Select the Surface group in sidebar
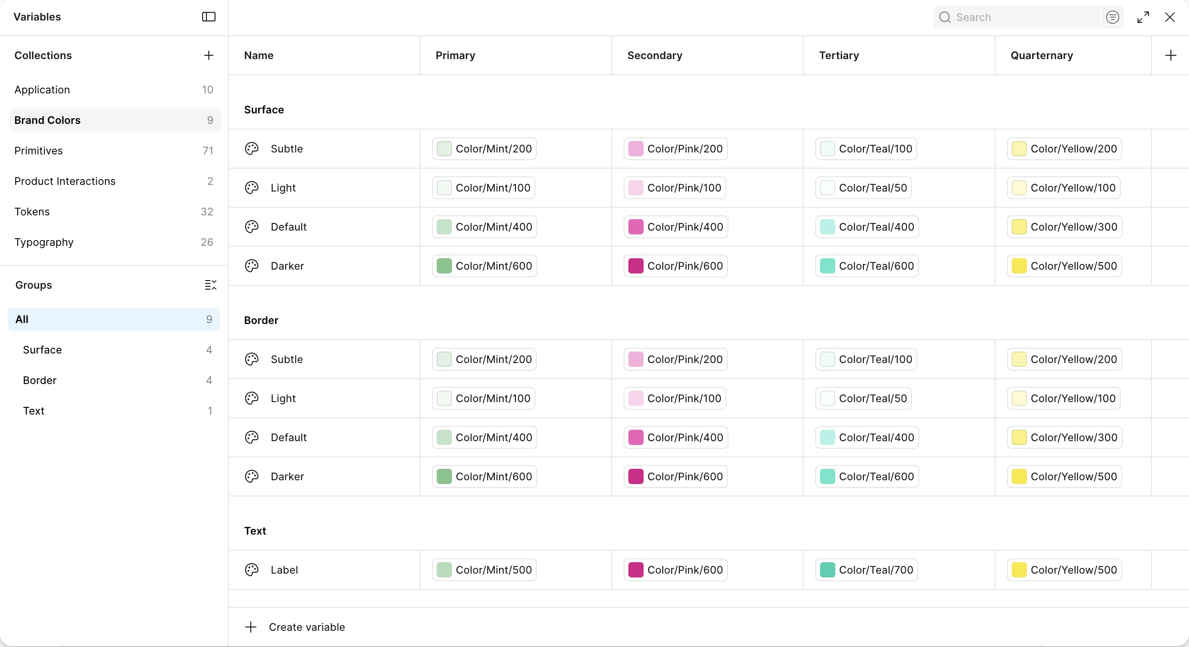The image size is (1189, 647). coord(114,350)
